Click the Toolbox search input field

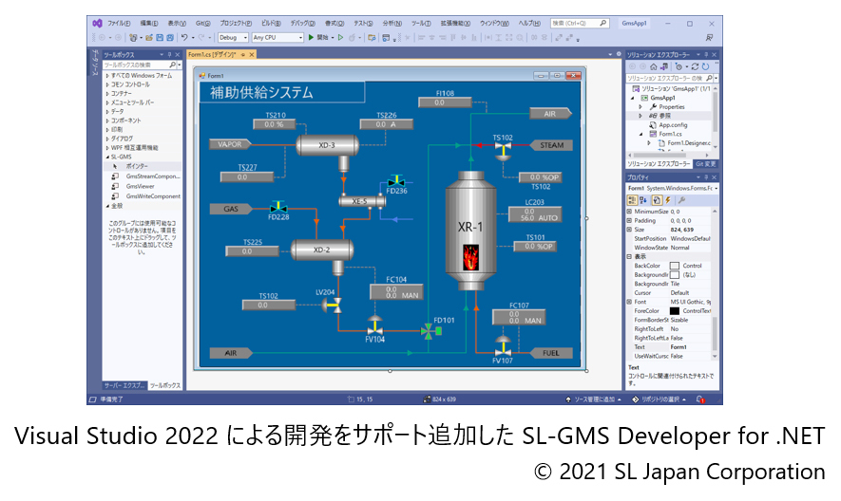(x=136, y=65)
